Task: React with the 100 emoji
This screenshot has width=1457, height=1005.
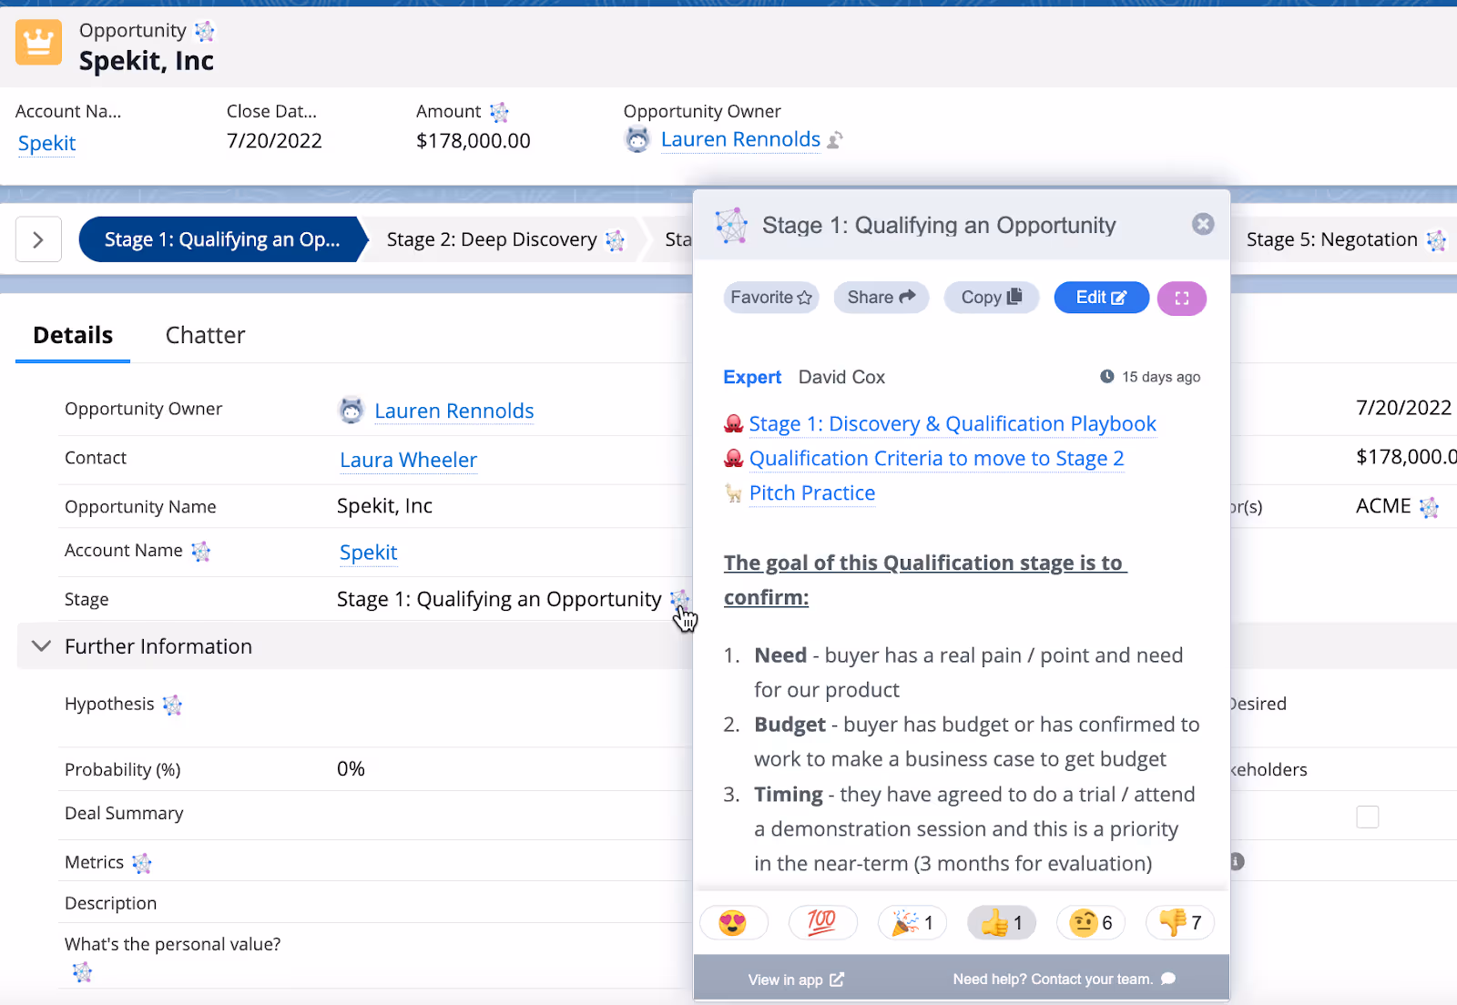Action: pyautogui.click(x=821, y=923)
